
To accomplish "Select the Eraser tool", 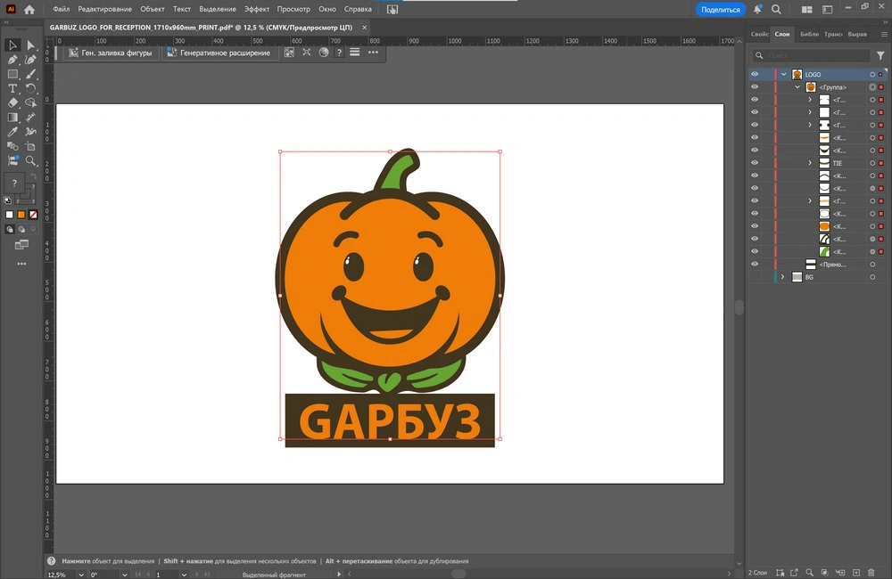I will click(12, 102).
